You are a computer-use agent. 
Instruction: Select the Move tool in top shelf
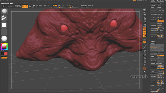pyautogui.click(x=30, y=6)
